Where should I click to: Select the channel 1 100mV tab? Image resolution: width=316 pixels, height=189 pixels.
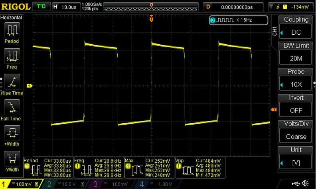point(22,184)
